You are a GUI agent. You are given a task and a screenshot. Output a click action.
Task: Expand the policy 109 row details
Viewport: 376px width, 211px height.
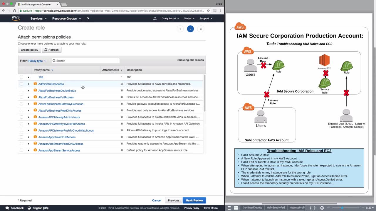[28, 77]
